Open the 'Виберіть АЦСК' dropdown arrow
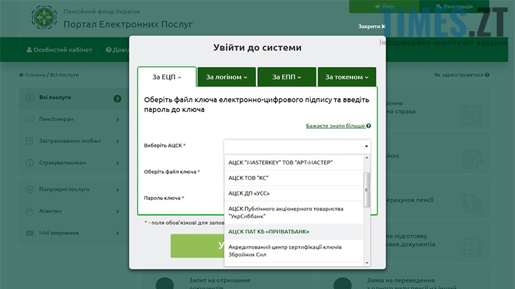This screenshot has width=515, height=289. pos(366,146)
